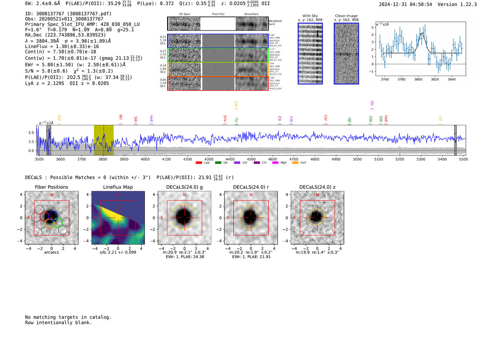Click the DECaLS g-band image

click(x=184, y=218)
